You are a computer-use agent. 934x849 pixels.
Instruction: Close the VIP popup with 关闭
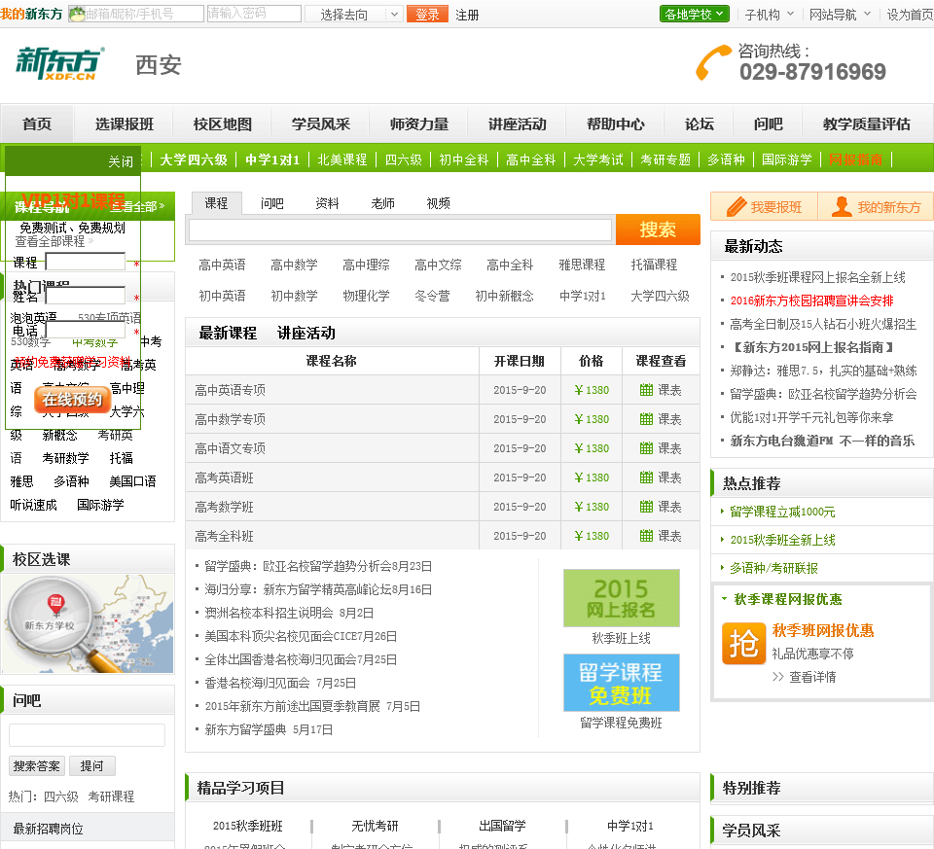(121, 161)
